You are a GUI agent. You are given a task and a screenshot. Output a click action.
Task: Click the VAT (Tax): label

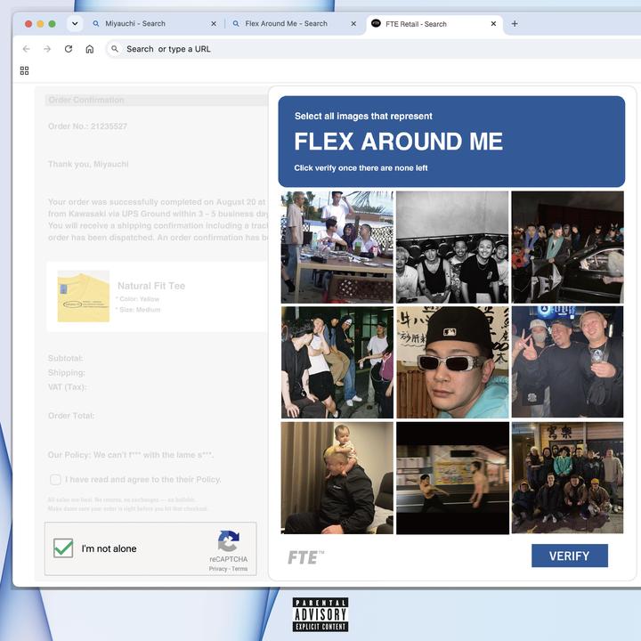pyautogui.click(x=68, y=386)
